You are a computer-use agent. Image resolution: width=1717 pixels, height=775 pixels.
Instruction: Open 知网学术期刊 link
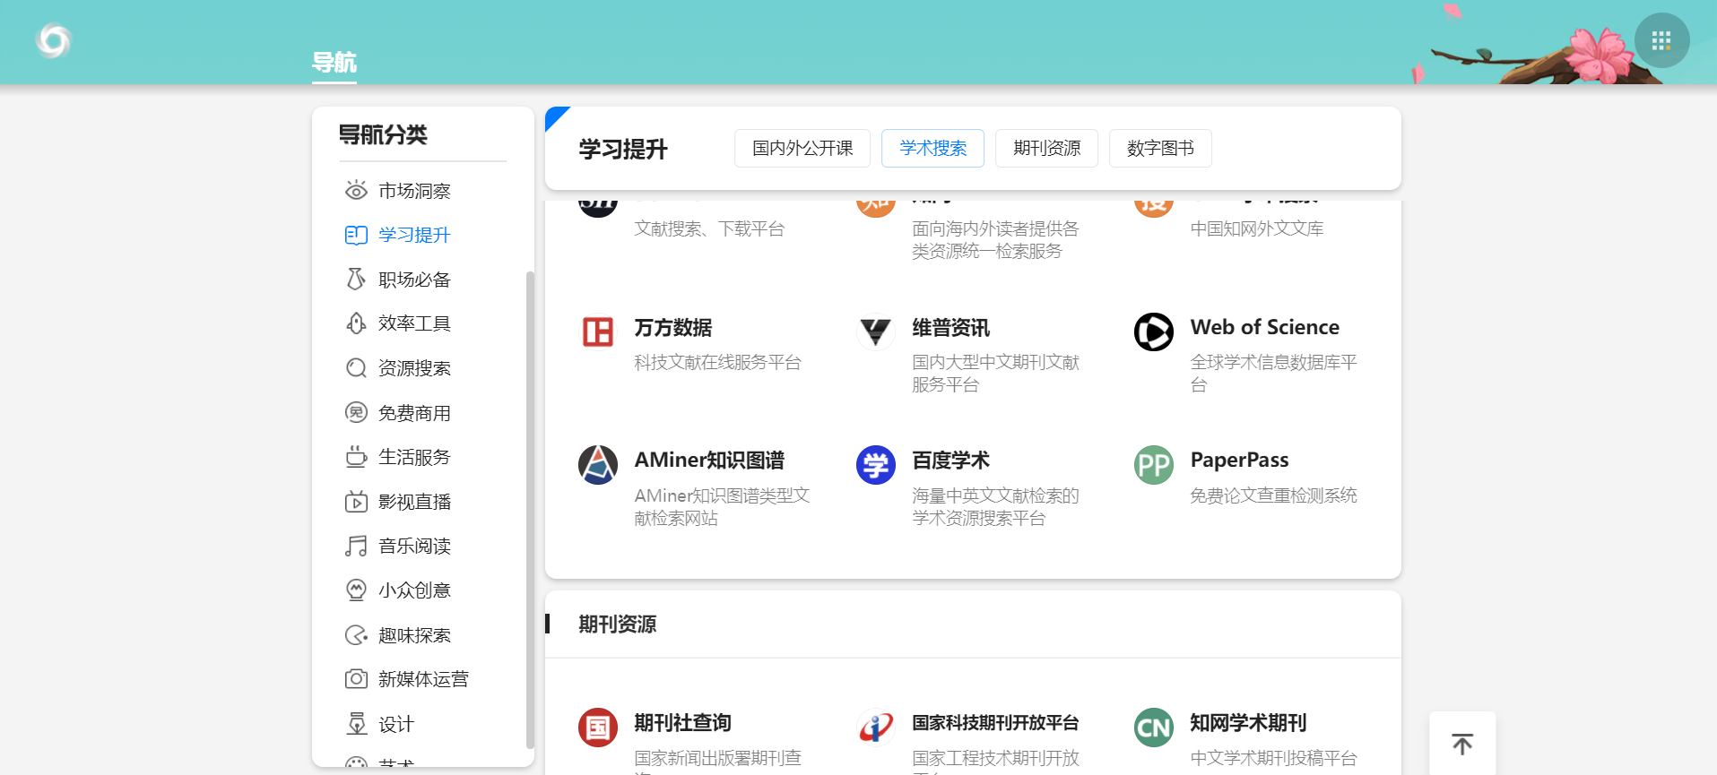[x=1248, y=723]
